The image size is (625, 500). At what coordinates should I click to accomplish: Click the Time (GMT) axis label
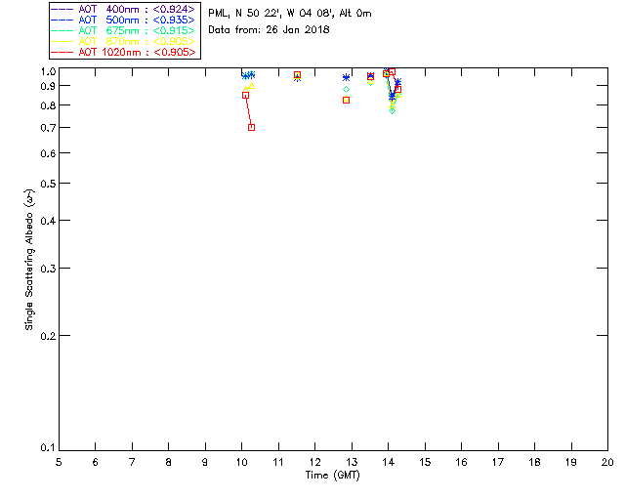332,476
